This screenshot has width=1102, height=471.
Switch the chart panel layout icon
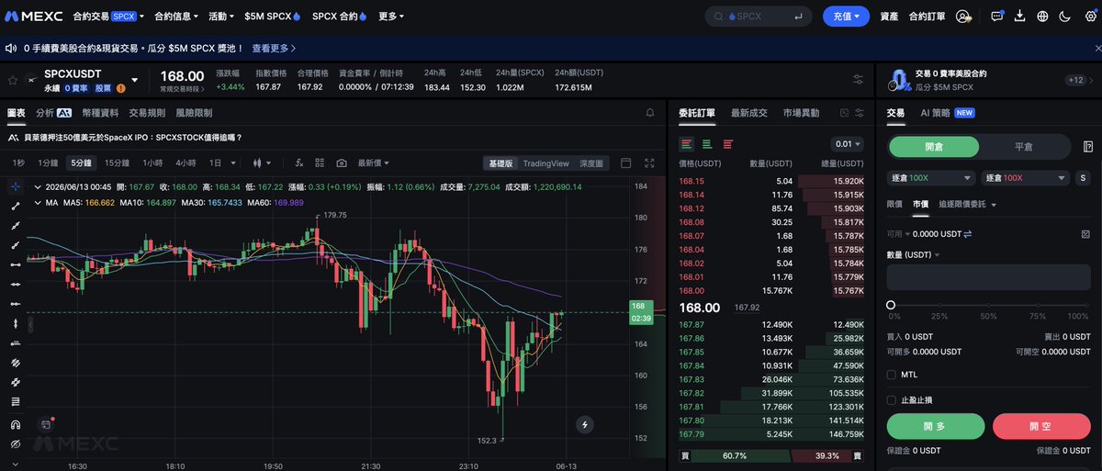click(x=626, y=163)
